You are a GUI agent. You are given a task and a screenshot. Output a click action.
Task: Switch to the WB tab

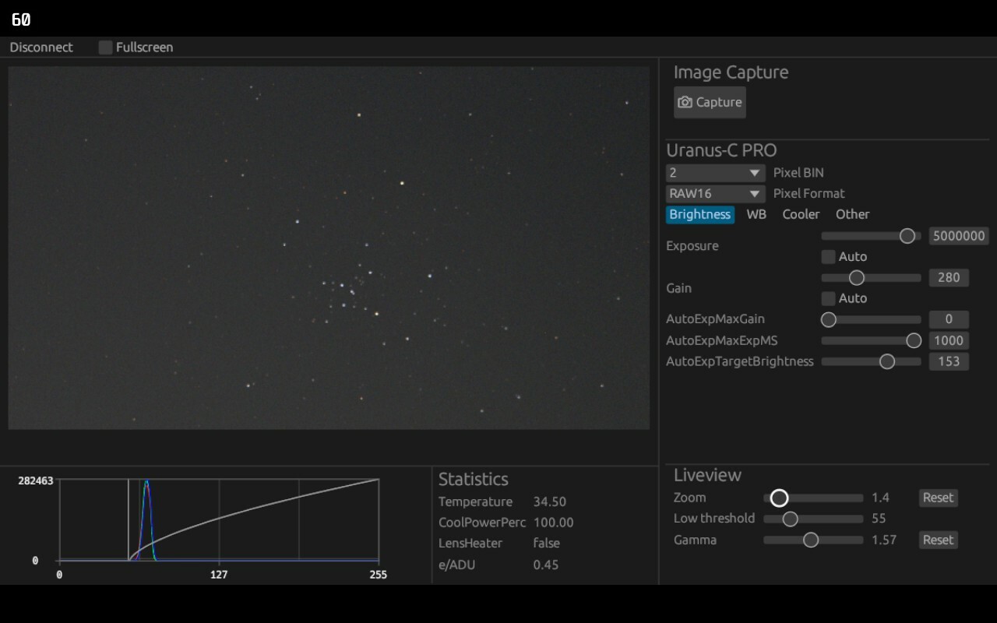(x=756, y=214)
